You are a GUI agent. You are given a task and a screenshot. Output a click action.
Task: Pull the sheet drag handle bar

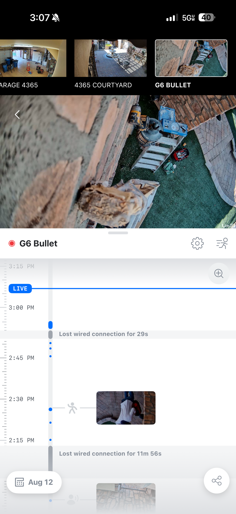(x=118, y=233)
